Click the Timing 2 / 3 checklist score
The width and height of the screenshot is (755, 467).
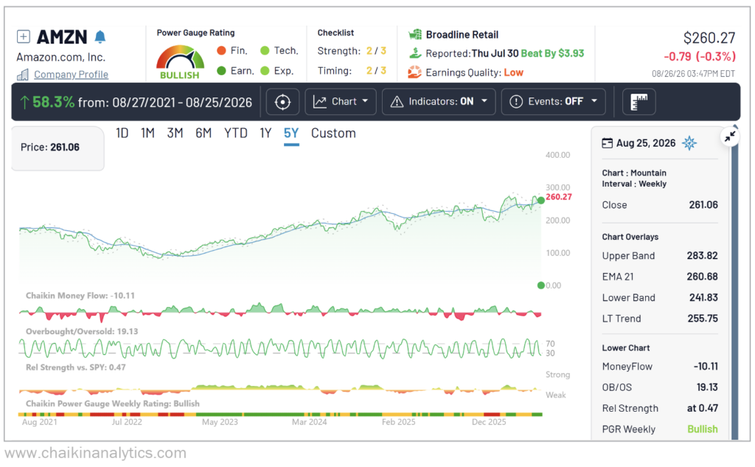(376, 71)
